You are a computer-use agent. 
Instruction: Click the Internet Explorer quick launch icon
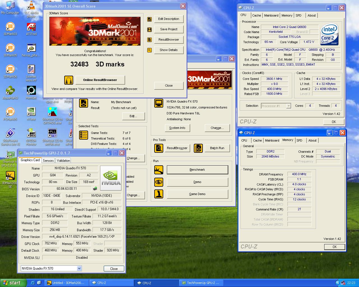coord(33,283)
